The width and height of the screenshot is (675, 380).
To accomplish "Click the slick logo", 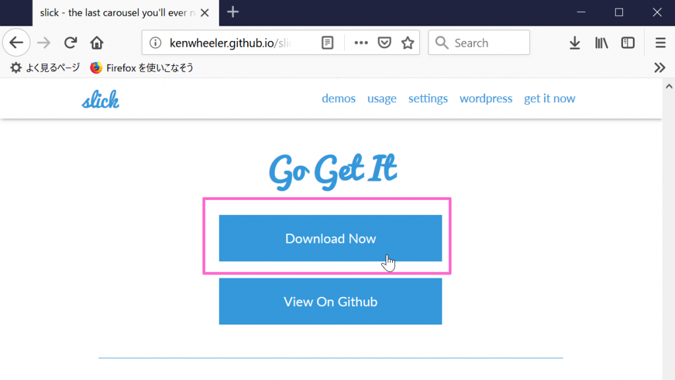I will point(100,100).
